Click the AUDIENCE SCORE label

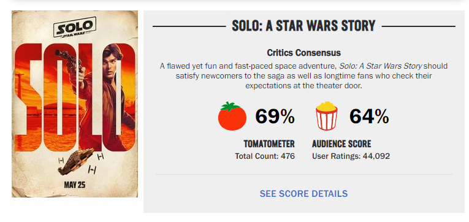(x=341, y=144)
